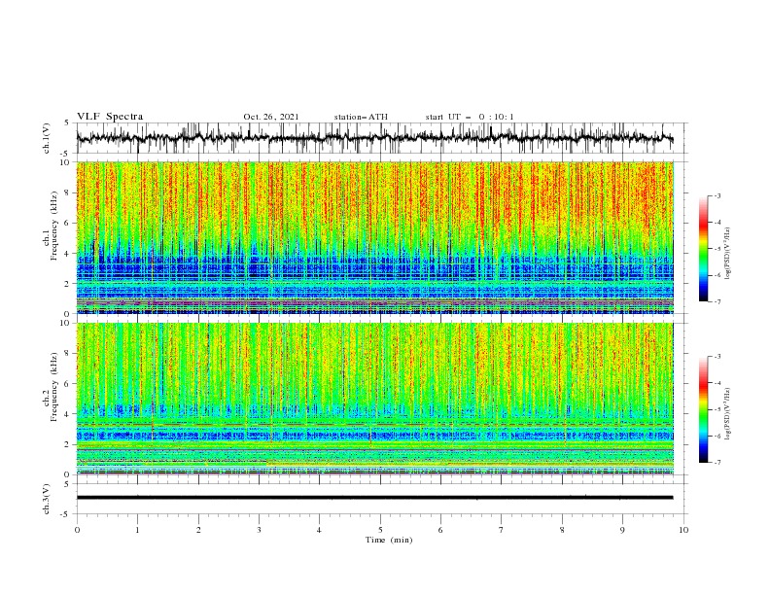Click the time axis tick label '0'
Image resolution: width=770 pixels, height=595 pixels.
(77, 530)
